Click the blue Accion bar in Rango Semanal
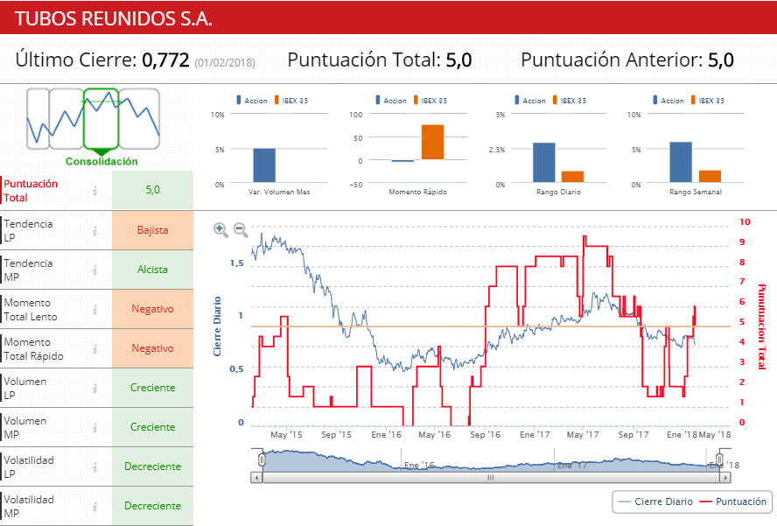The height and width of the screenshot is (526, 777). point(681,163)
